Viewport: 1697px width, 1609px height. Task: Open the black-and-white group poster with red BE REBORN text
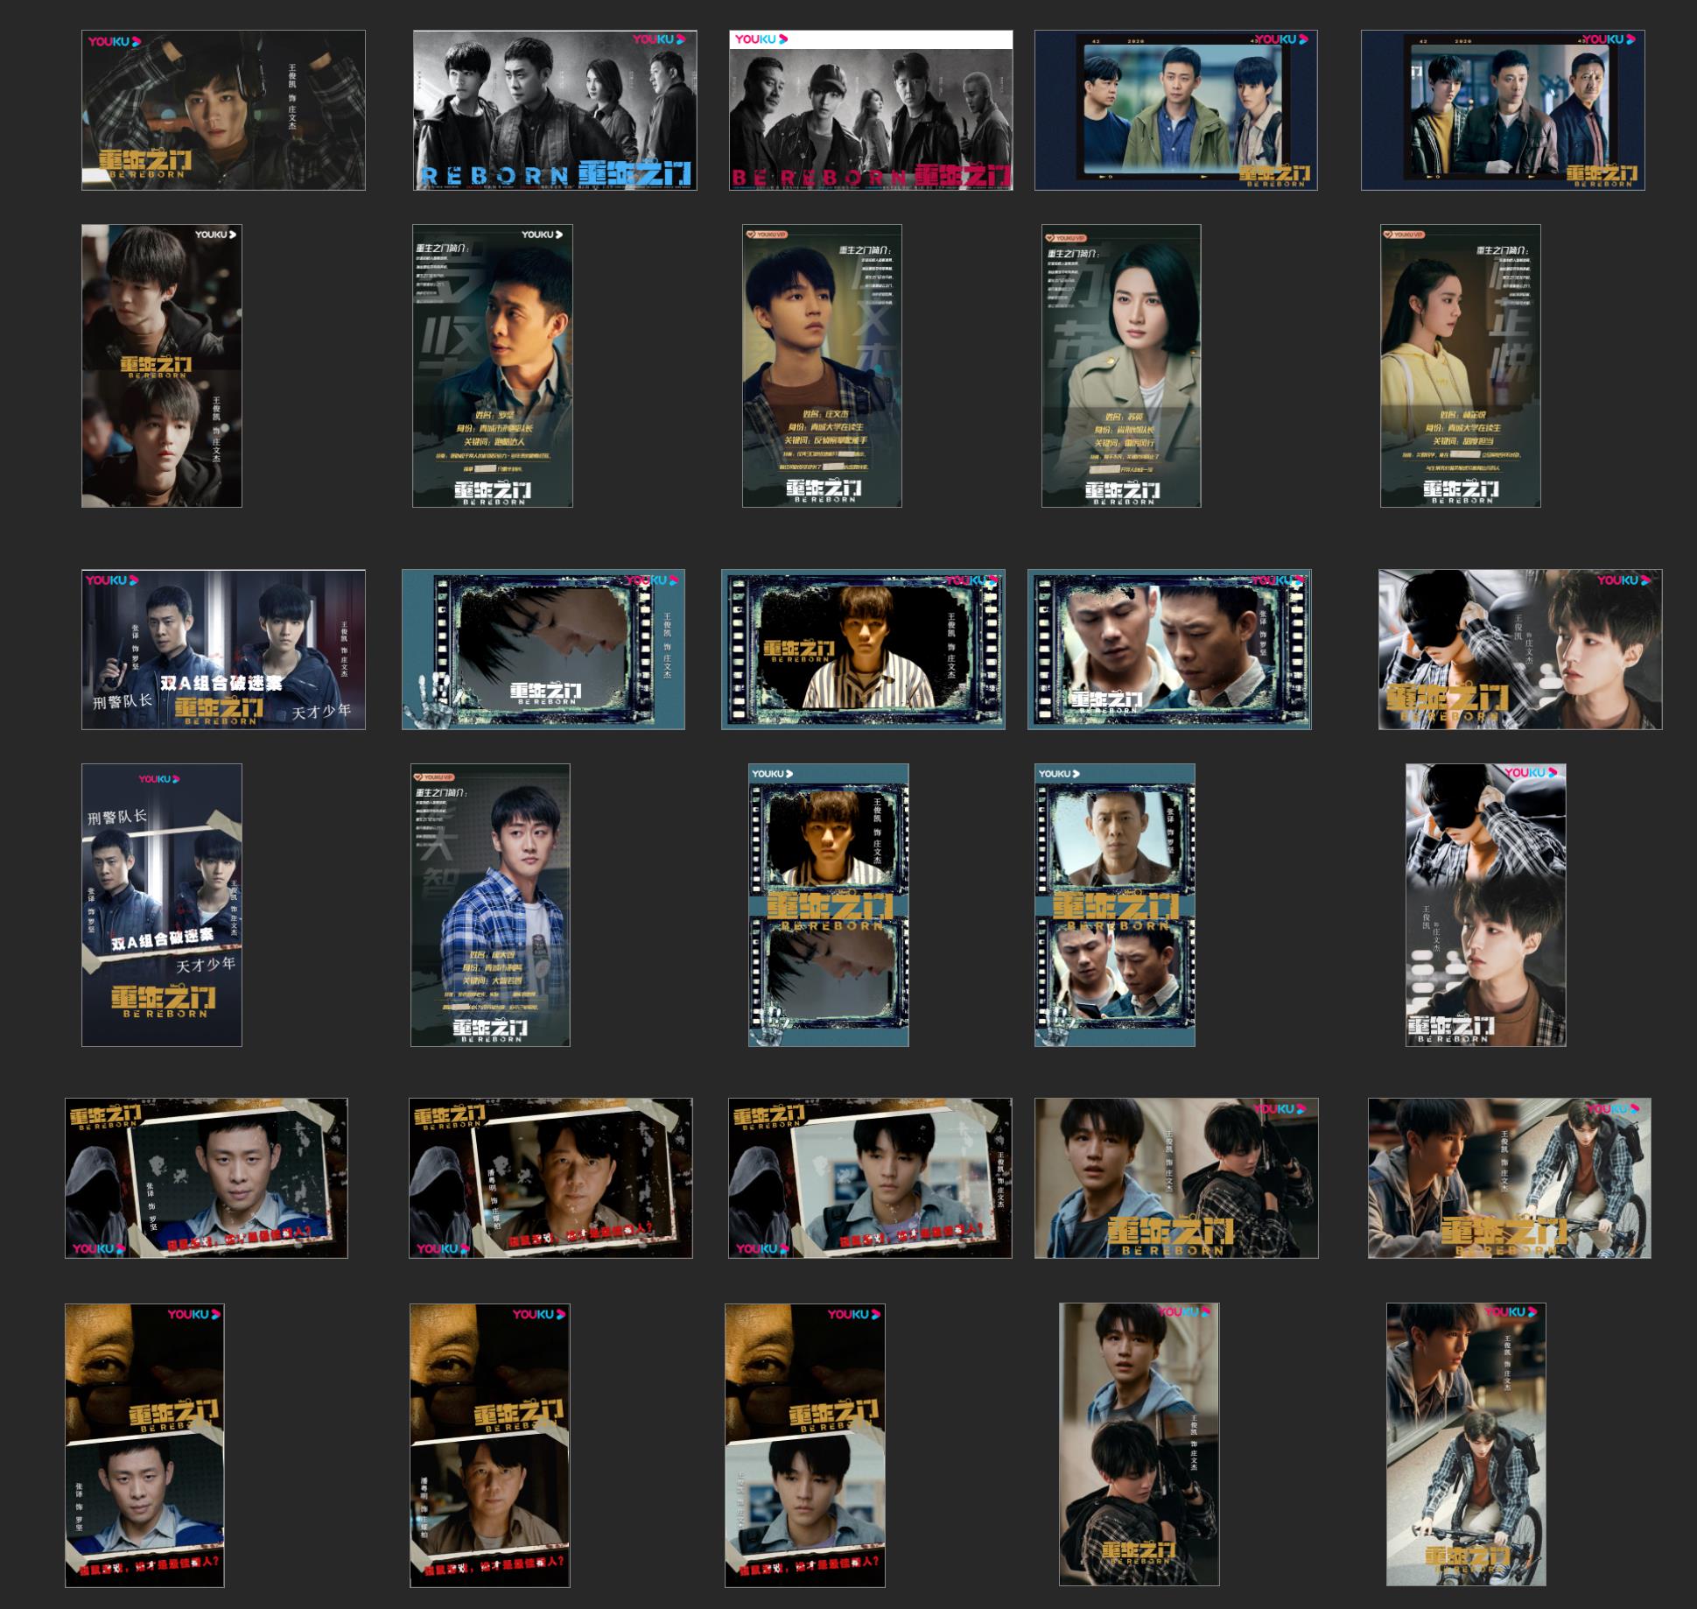[871, 110]
